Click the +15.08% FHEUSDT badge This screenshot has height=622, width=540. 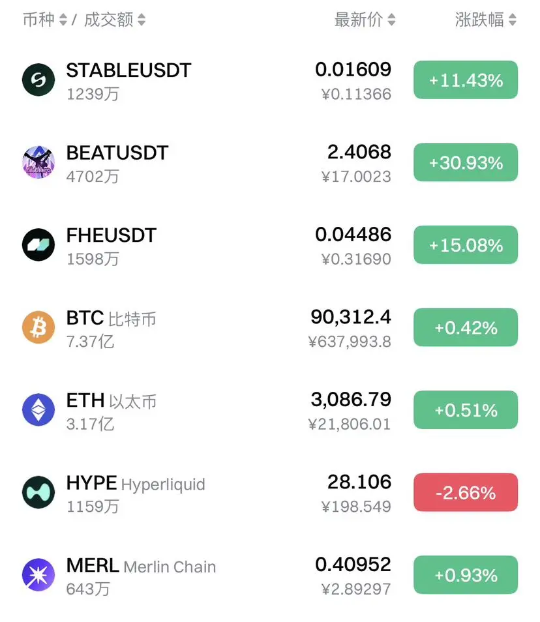click(x=466, y=244)
